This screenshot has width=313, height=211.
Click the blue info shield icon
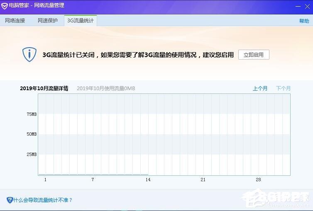pos(29,54)
